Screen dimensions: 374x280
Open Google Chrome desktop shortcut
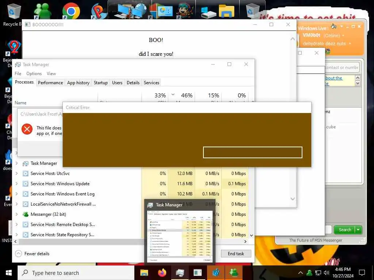(71, 11)
